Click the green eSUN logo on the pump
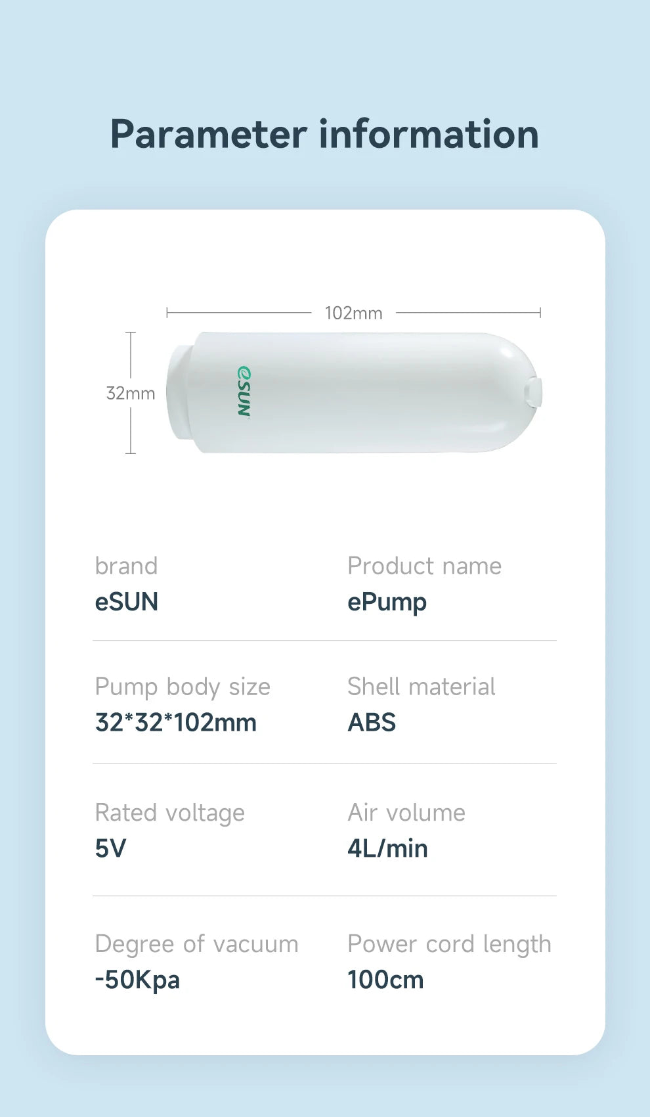650x1117 pixels. [244, 392]
